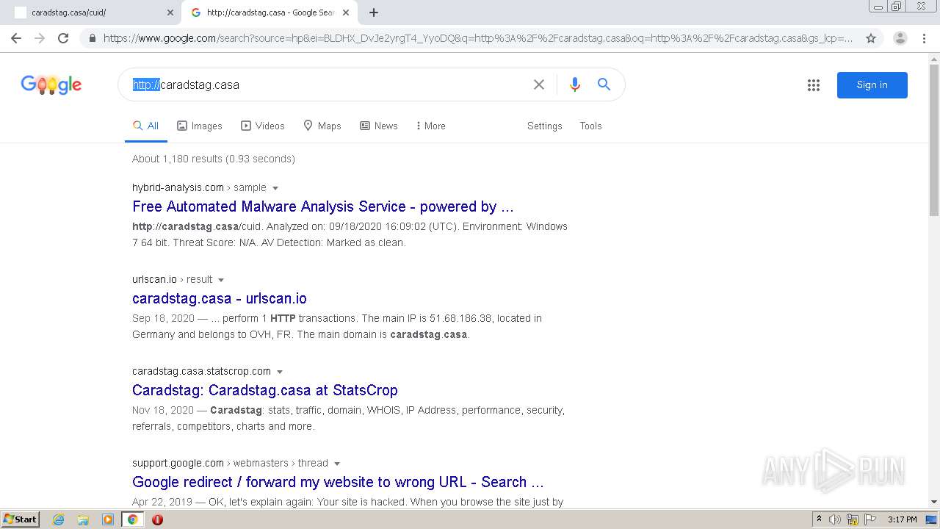Open media player taskbar icon
The width and height of the screenshot is (940, 529).
pos(108,519)
